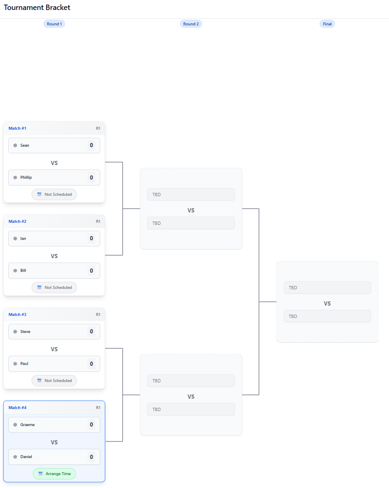
Task: Click Phillip's score box
Action: coord(91,177)
